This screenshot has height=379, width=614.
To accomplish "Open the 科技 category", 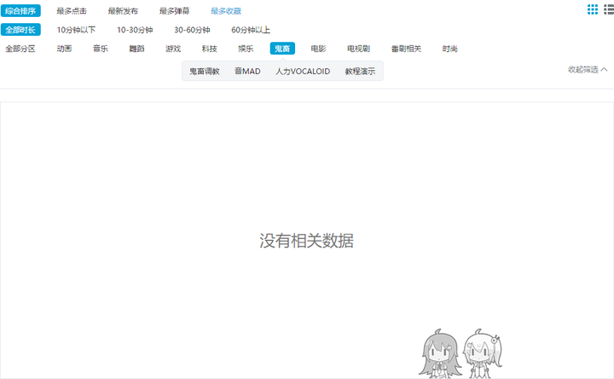I will [210, 49].
